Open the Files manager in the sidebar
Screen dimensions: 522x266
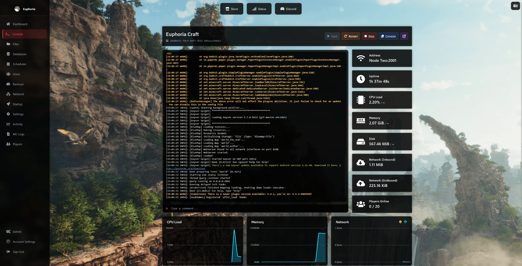(x=24, y=44)
